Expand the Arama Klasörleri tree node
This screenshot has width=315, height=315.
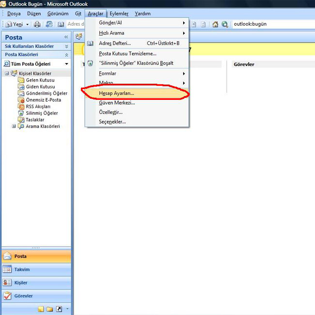click(14, 126)
